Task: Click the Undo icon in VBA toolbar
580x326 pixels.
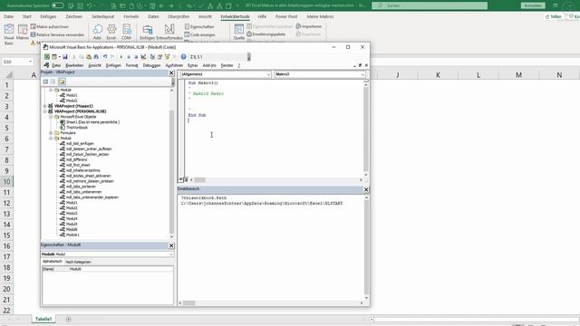Action: tap(105, 56)
